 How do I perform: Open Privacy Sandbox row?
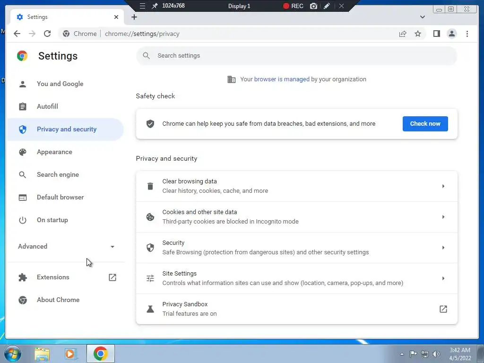tap(296, 309)
